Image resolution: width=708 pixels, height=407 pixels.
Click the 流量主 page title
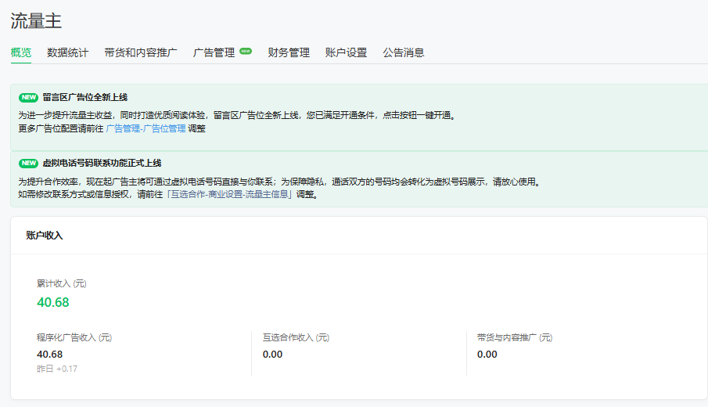point(36,21)
